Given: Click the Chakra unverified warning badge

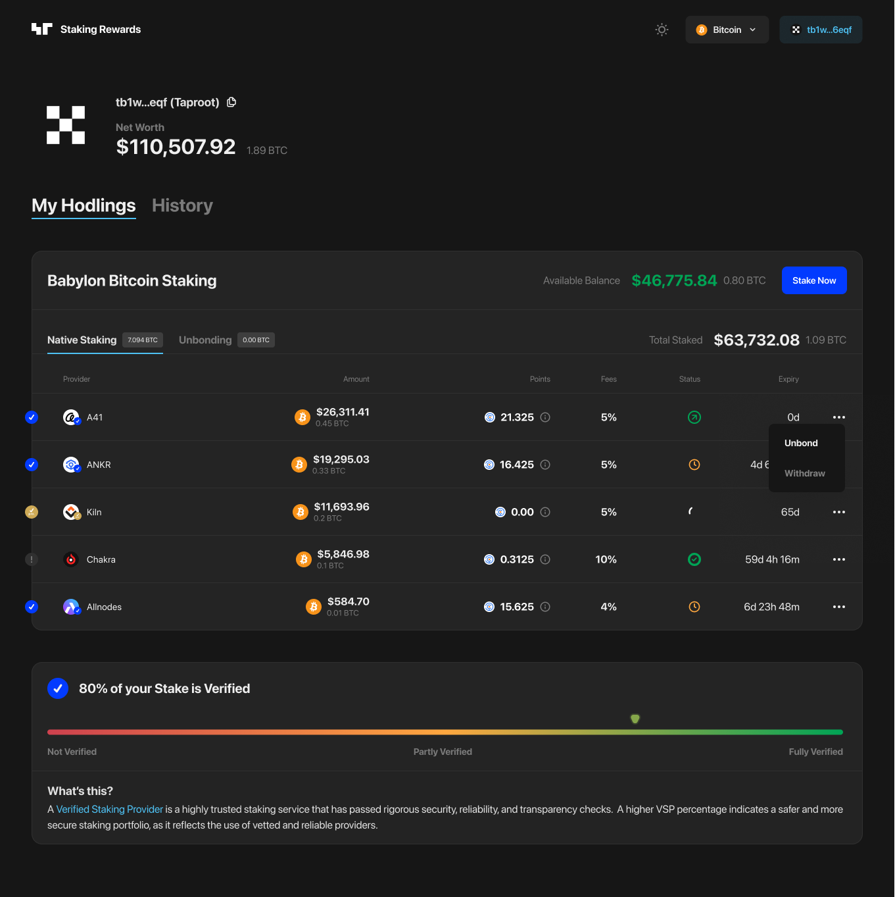Looking at the screenshot, I should [x=32, y=559].
